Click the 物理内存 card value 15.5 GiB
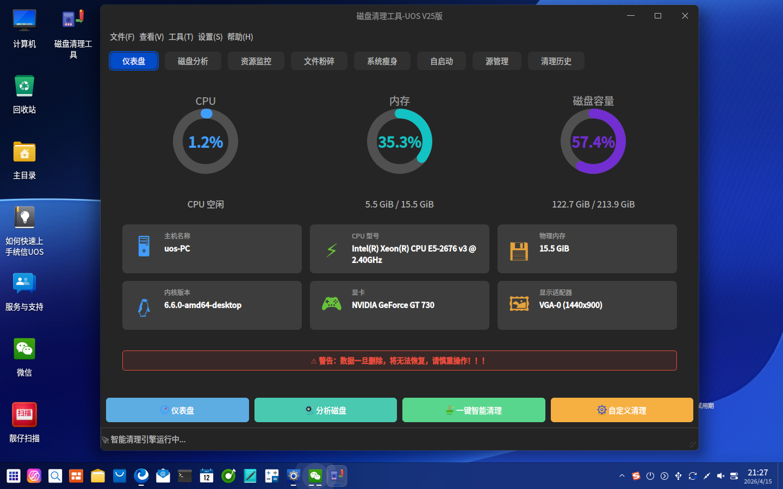Image resolution: width=783 pixels, height=489 pixels. 554,249
